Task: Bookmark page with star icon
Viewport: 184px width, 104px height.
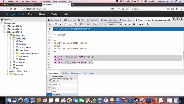Action: coord(126,9)
